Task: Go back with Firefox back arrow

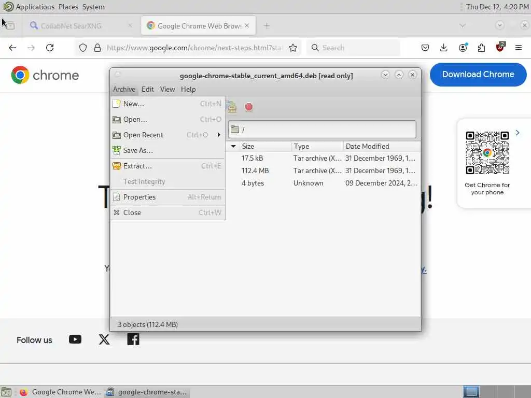Action: [12, 48]
